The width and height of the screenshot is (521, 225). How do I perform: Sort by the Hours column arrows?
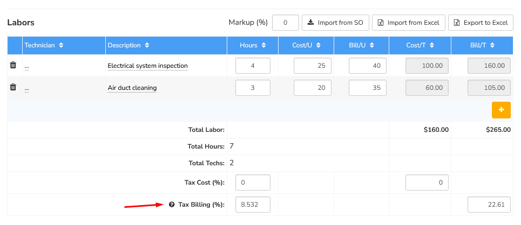pyautogui.click(x=264, y=45)
